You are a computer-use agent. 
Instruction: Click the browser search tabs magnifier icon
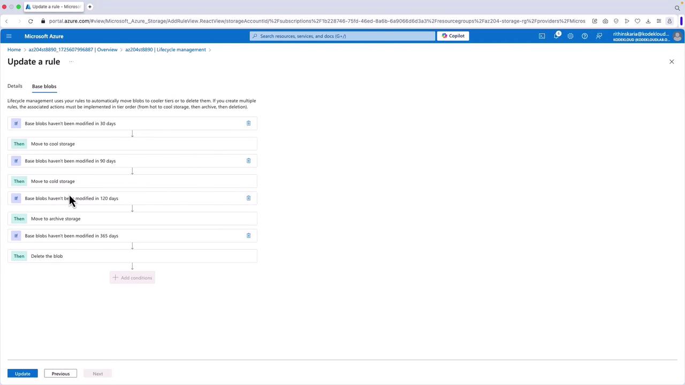pyautogui.click(x=677, y=7)
